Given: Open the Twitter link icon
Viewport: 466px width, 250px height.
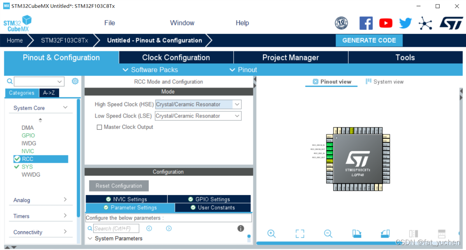Looking at the screenshot, I should pos(405,23).
